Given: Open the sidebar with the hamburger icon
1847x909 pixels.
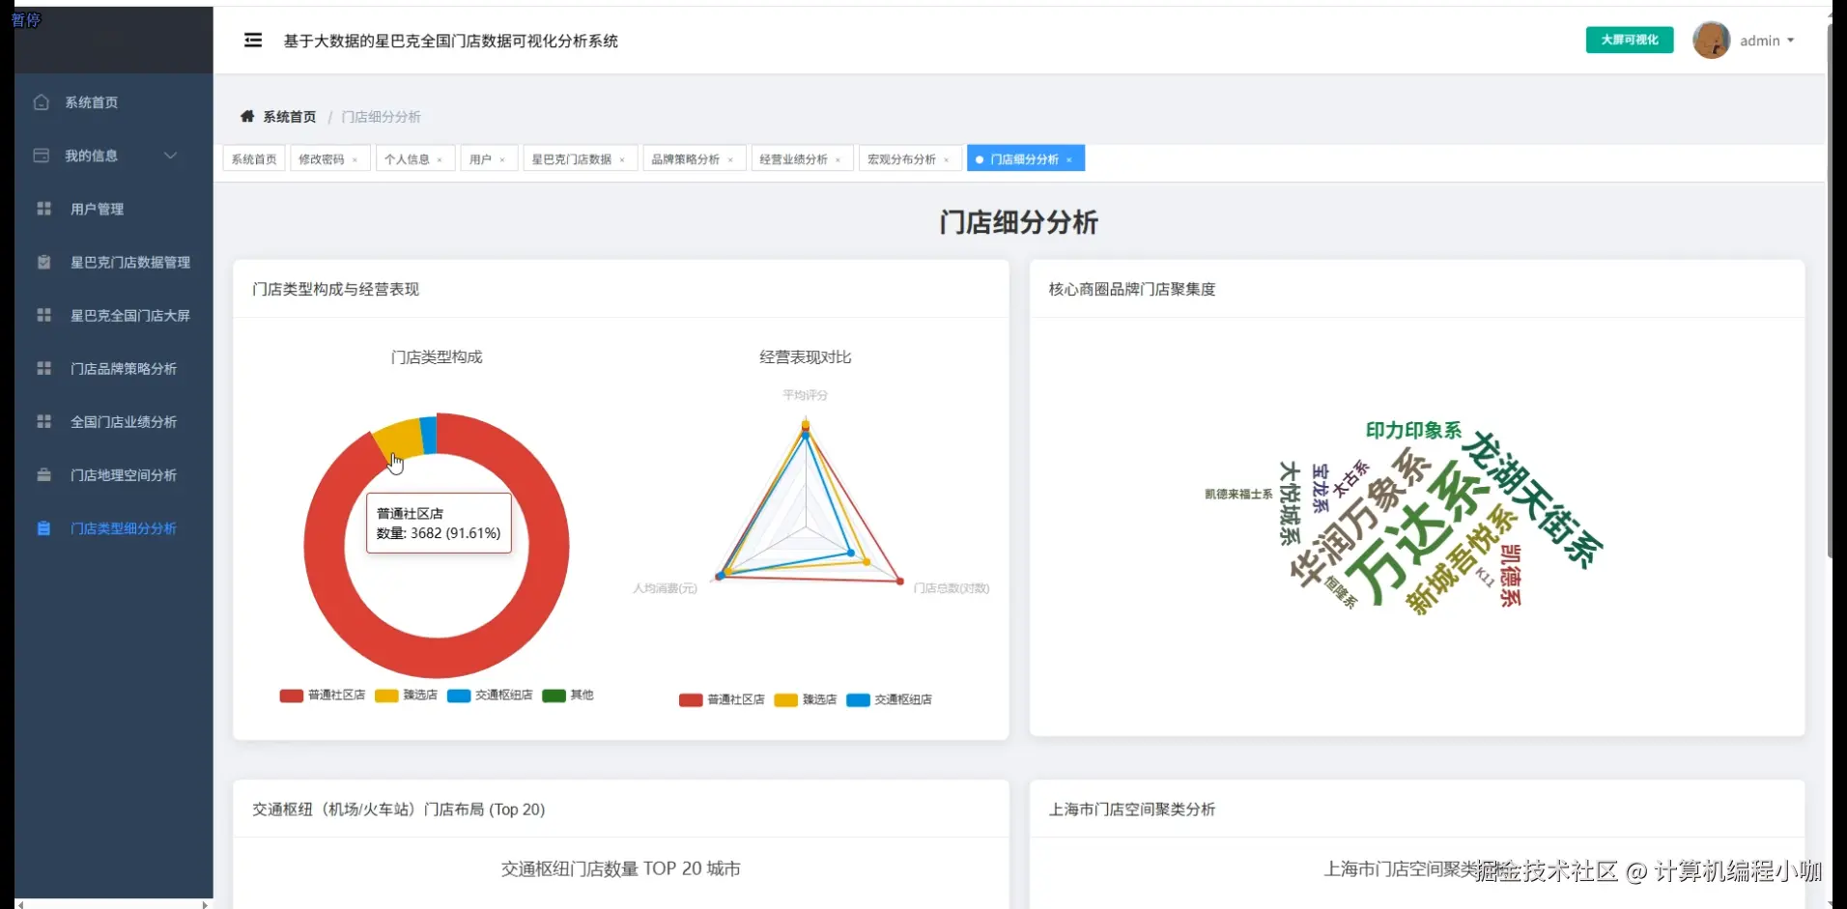Looking at the screenshot, I should click(253, 40).
